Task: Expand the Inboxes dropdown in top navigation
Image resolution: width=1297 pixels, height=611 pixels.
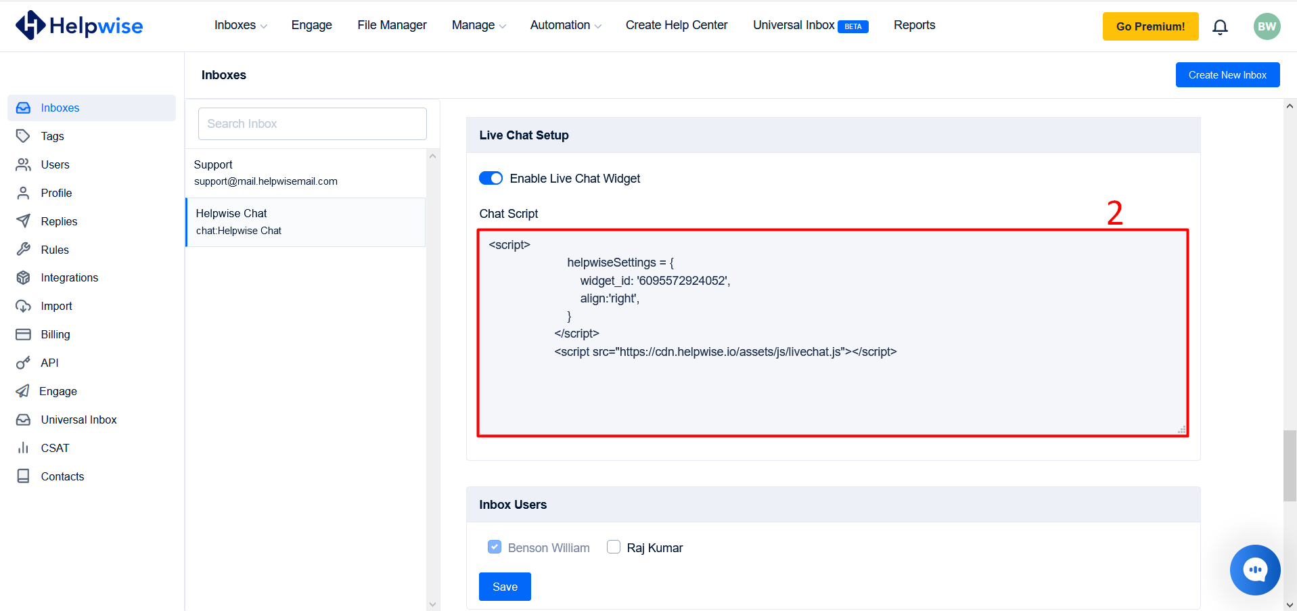Action: (240, 25)
